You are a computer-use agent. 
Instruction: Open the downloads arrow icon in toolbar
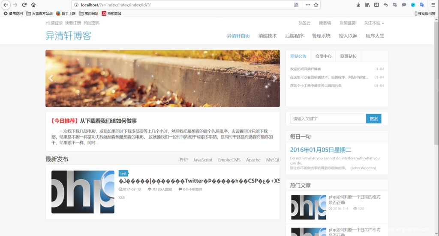pyautogui.click(x=358, y=5)
